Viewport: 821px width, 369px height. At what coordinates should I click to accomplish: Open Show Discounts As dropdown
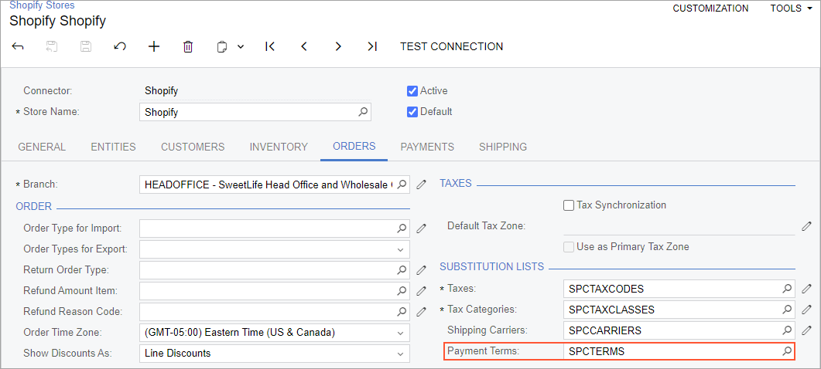(x=401, y=354)
